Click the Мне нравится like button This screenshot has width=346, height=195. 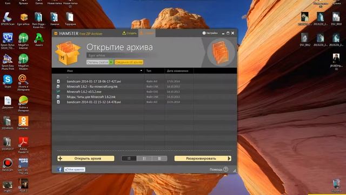(x=75, y=170)
